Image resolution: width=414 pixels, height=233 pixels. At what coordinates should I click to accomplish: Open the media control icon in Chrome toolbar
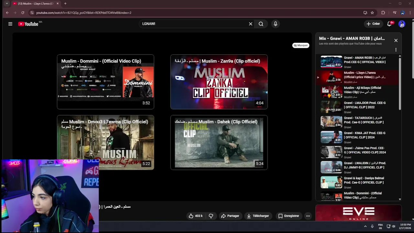coord(395,13)
